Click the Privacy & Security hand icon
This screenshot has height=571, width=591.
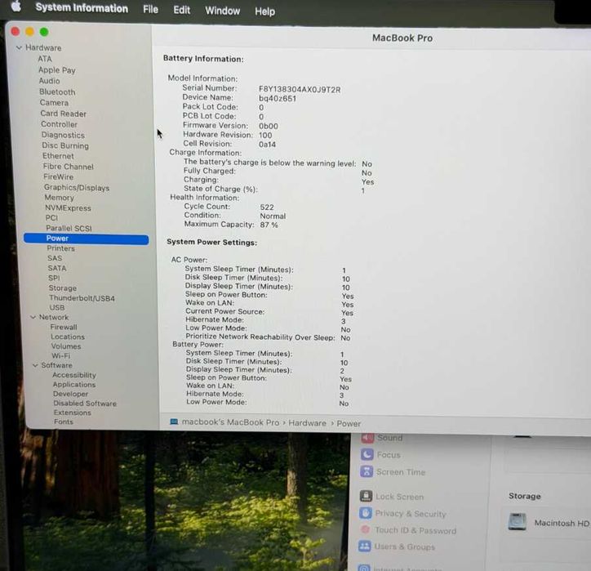(x=366, y=512)
